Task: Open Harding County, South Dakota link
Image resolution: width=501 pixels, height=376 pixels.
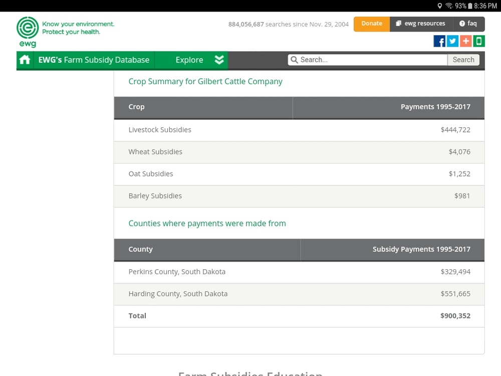Action: (x=178, y=294)
